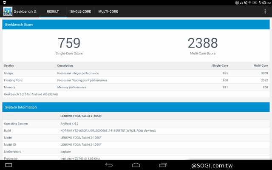Select the Floating Point performance row
272x170 pixels.
tap(136, 80)
